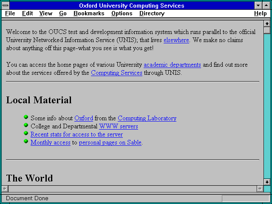272x204 pixels.
Task: Click the window control menu box
Action: coord(6,6)
